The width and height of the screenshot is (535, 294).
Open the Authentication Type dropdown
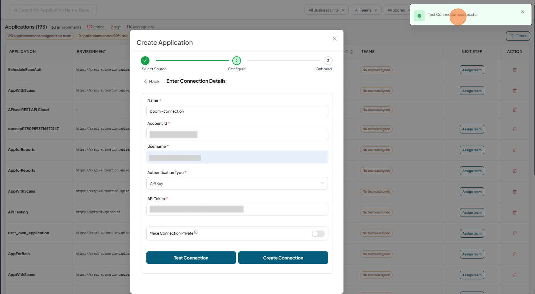237,183
